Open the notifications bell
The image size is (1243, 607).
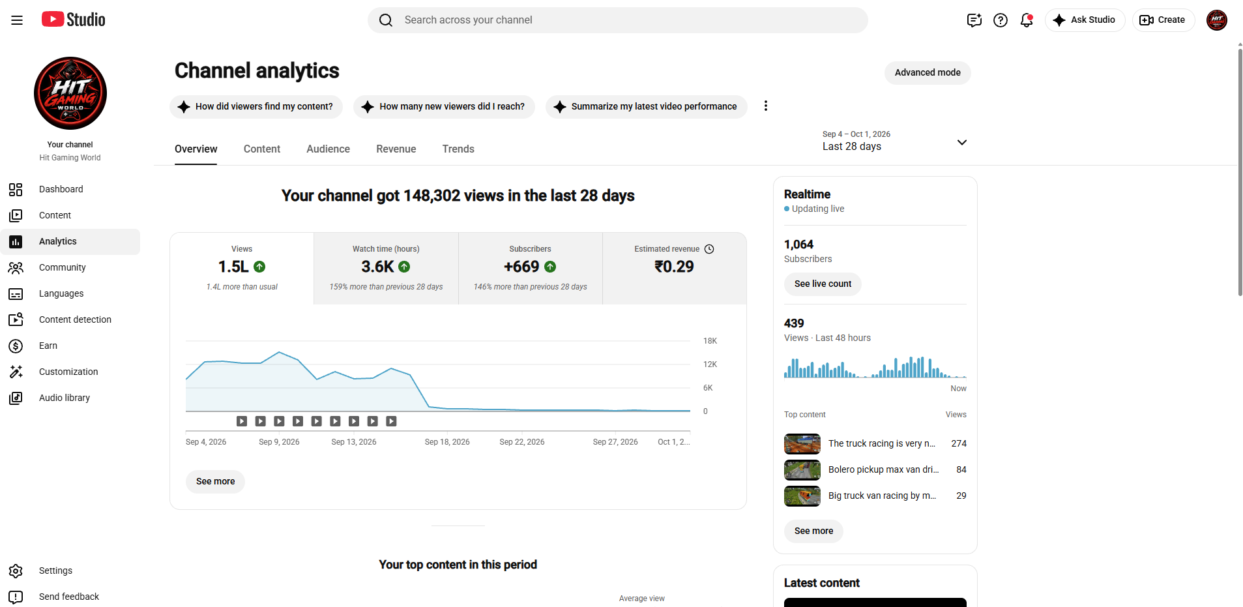[1027, 20]
